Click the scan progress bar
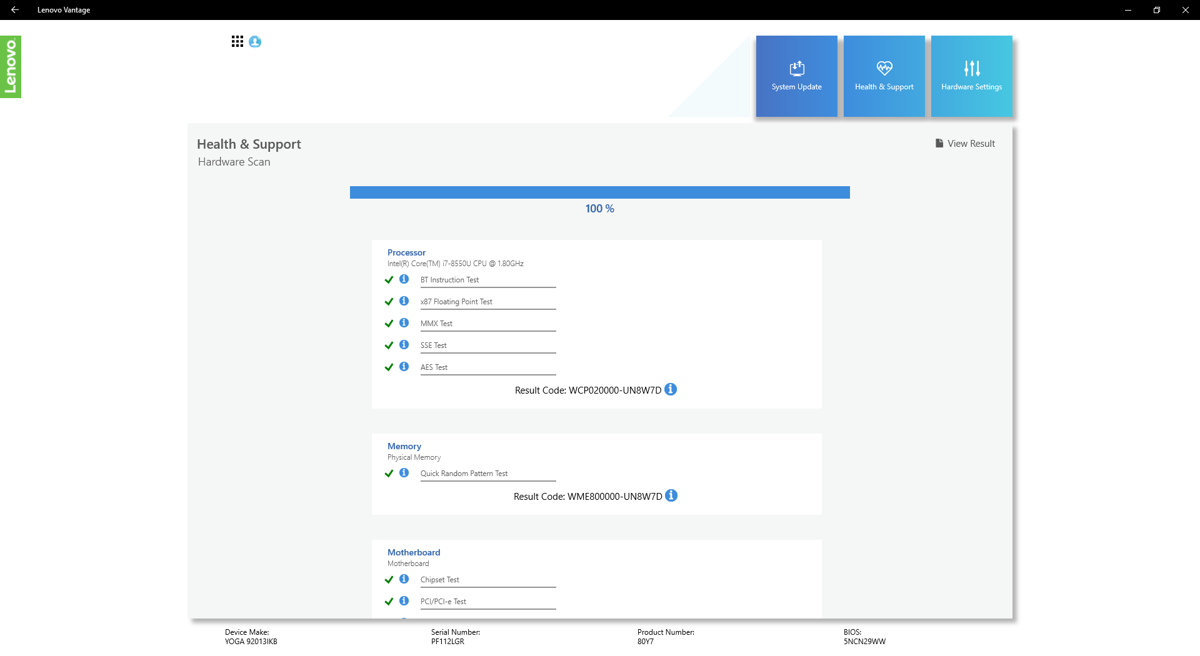 599,192
